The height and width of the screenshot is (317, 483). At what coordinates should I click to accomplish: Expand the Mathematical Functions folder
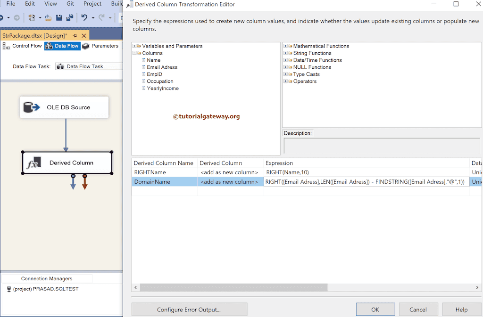285,46
